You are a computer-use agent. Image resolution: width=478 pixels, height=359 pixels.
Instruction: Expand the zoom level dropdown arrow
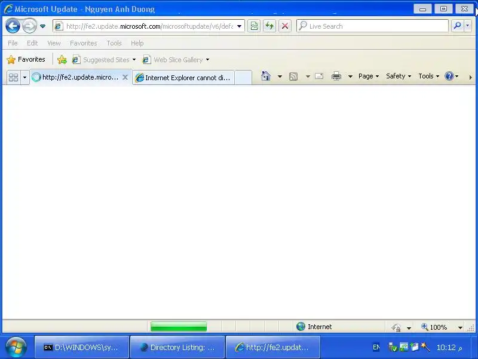pyautogui.click(x=460, y=327)
